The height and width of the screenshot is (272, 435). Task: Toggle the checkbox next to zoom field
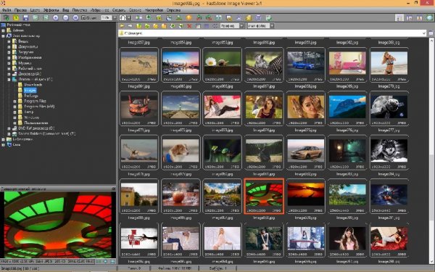click(83, 17)
